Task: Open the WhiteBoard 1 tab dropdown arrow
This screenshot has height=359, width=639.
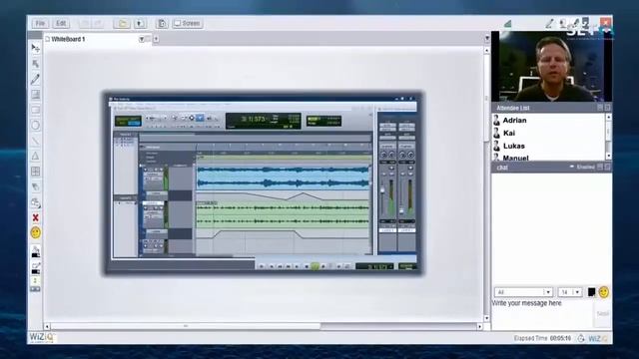Action: point(142,39)
